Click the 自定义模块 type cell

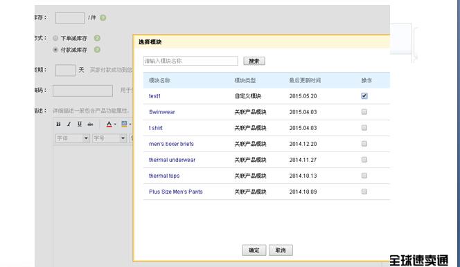coord(248,96)
